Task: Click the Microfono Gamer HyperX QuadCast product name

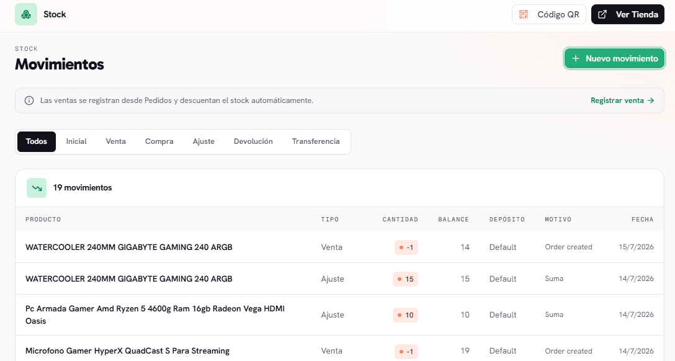Action: tap(127, 351)
